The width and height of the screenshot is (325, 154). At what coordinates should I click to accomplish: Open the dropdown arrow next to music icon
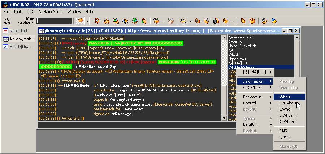(x=164, y=21)
